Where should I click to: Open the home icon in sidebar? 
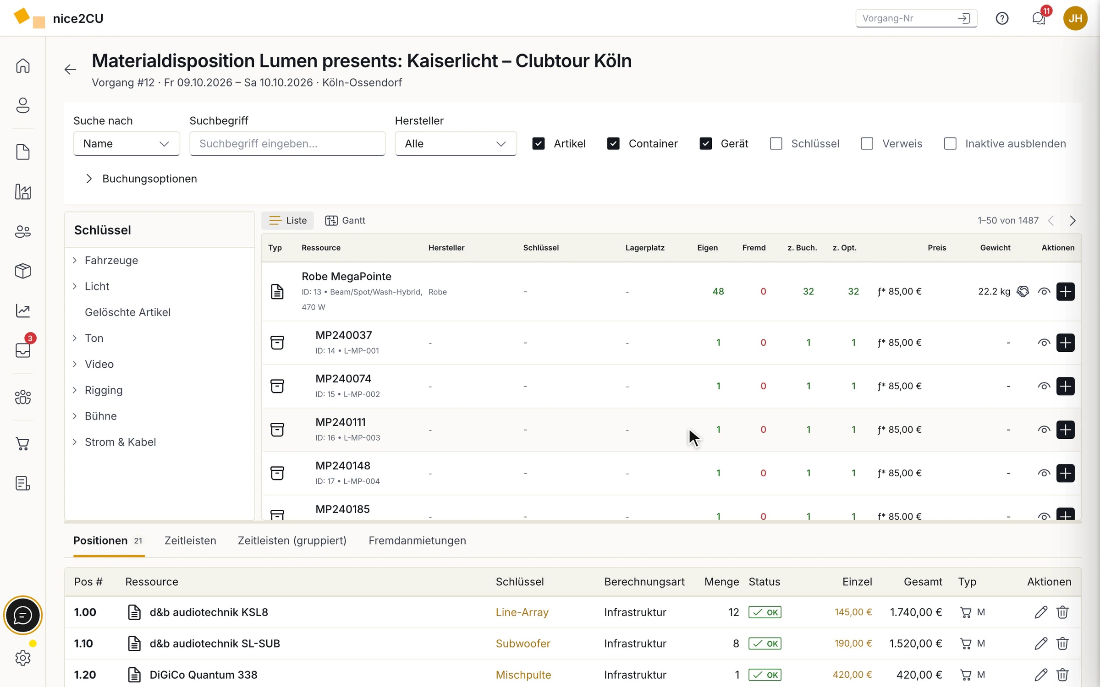[23, 66]
